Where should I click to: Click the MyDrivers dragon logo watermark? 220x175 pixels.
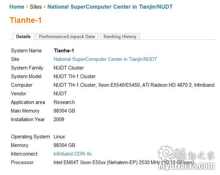[x=166, y=153]
